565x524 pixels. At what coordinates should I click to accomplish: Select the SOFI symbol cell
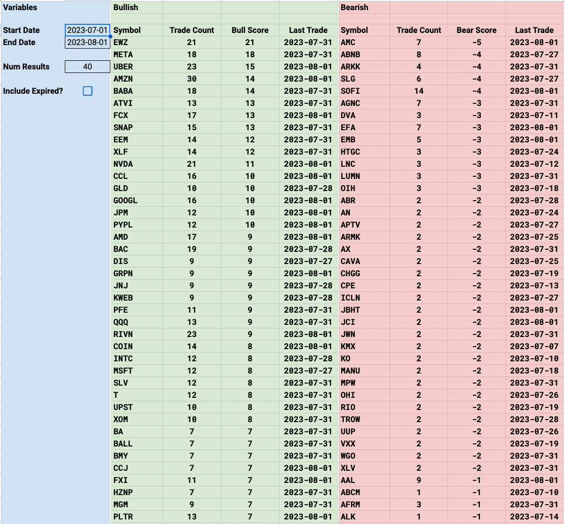365,91
